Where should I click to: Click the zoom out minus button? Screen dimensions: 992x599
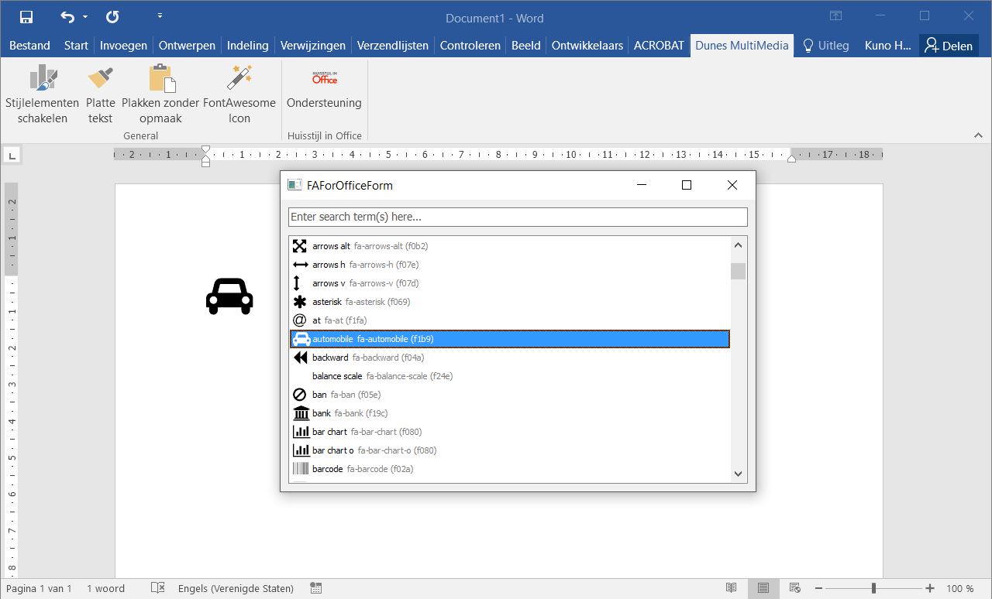pyautogui.click(x=818, y=588)
